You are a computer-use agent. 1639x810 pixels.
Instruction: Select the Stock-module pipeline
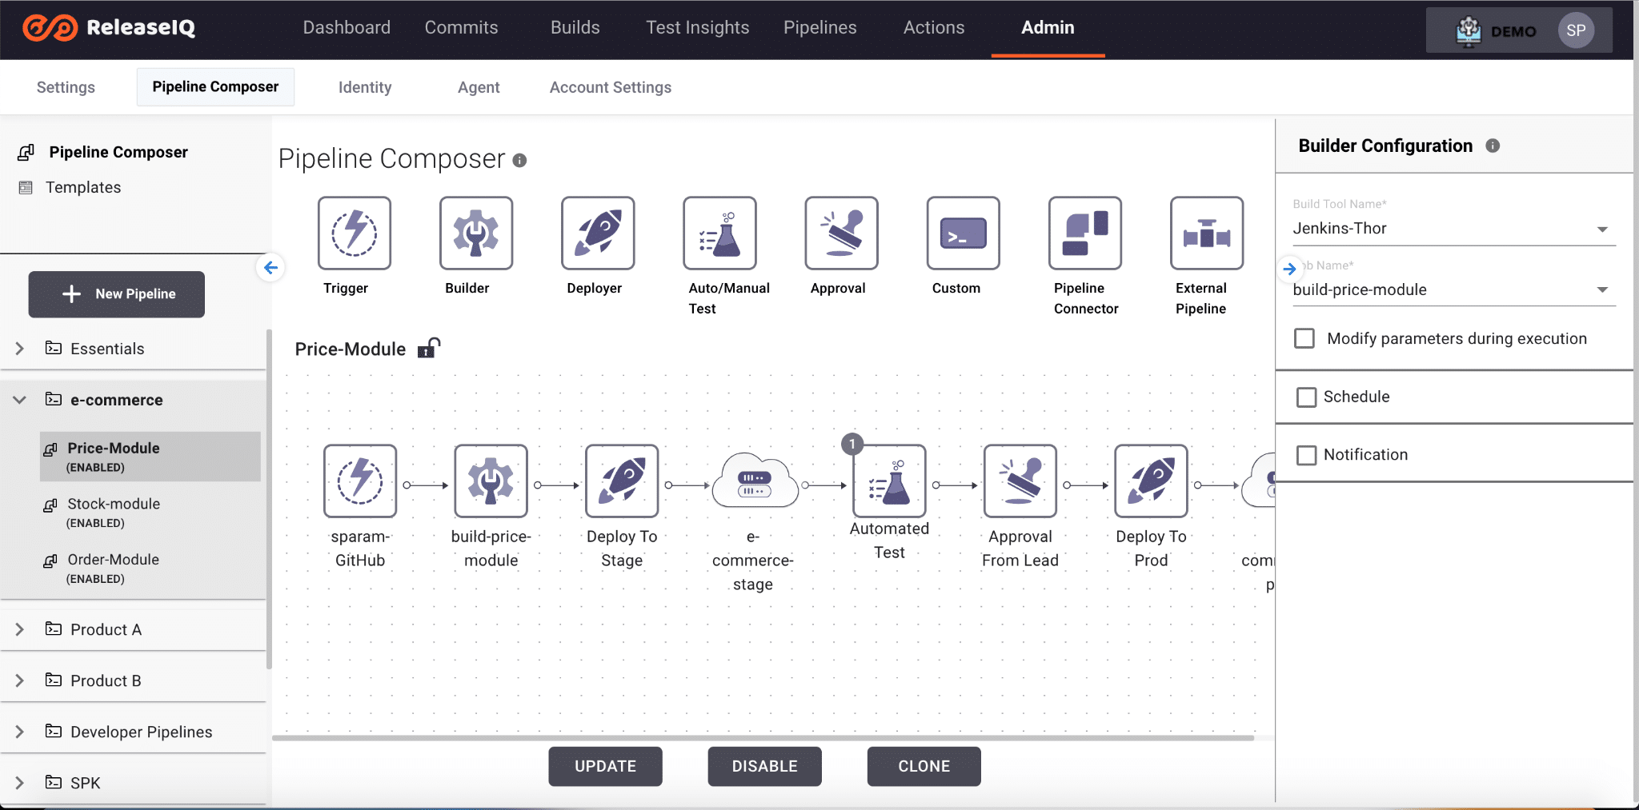point(150,513)
